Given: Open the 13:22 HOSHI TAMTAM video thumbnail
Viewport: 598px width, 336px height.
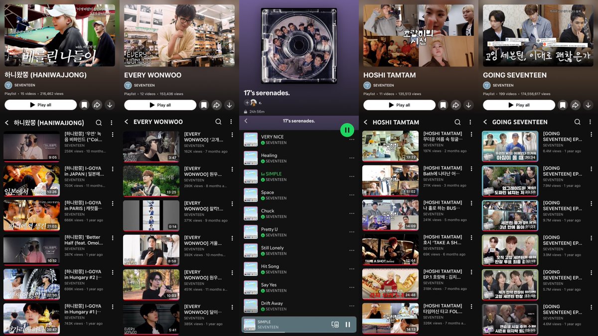Looking at the screenshot, I should point(390,146).
